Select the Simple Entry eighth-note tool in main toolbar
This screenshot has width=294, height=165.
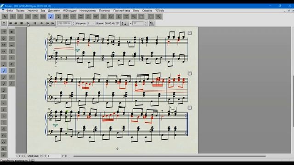[51, 16]
